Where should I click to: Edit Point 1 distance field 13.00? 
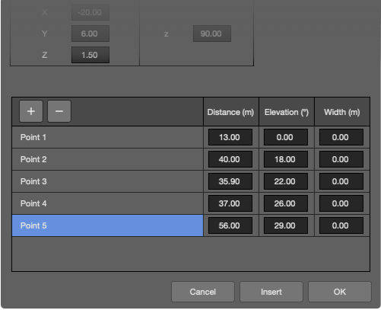230,137
